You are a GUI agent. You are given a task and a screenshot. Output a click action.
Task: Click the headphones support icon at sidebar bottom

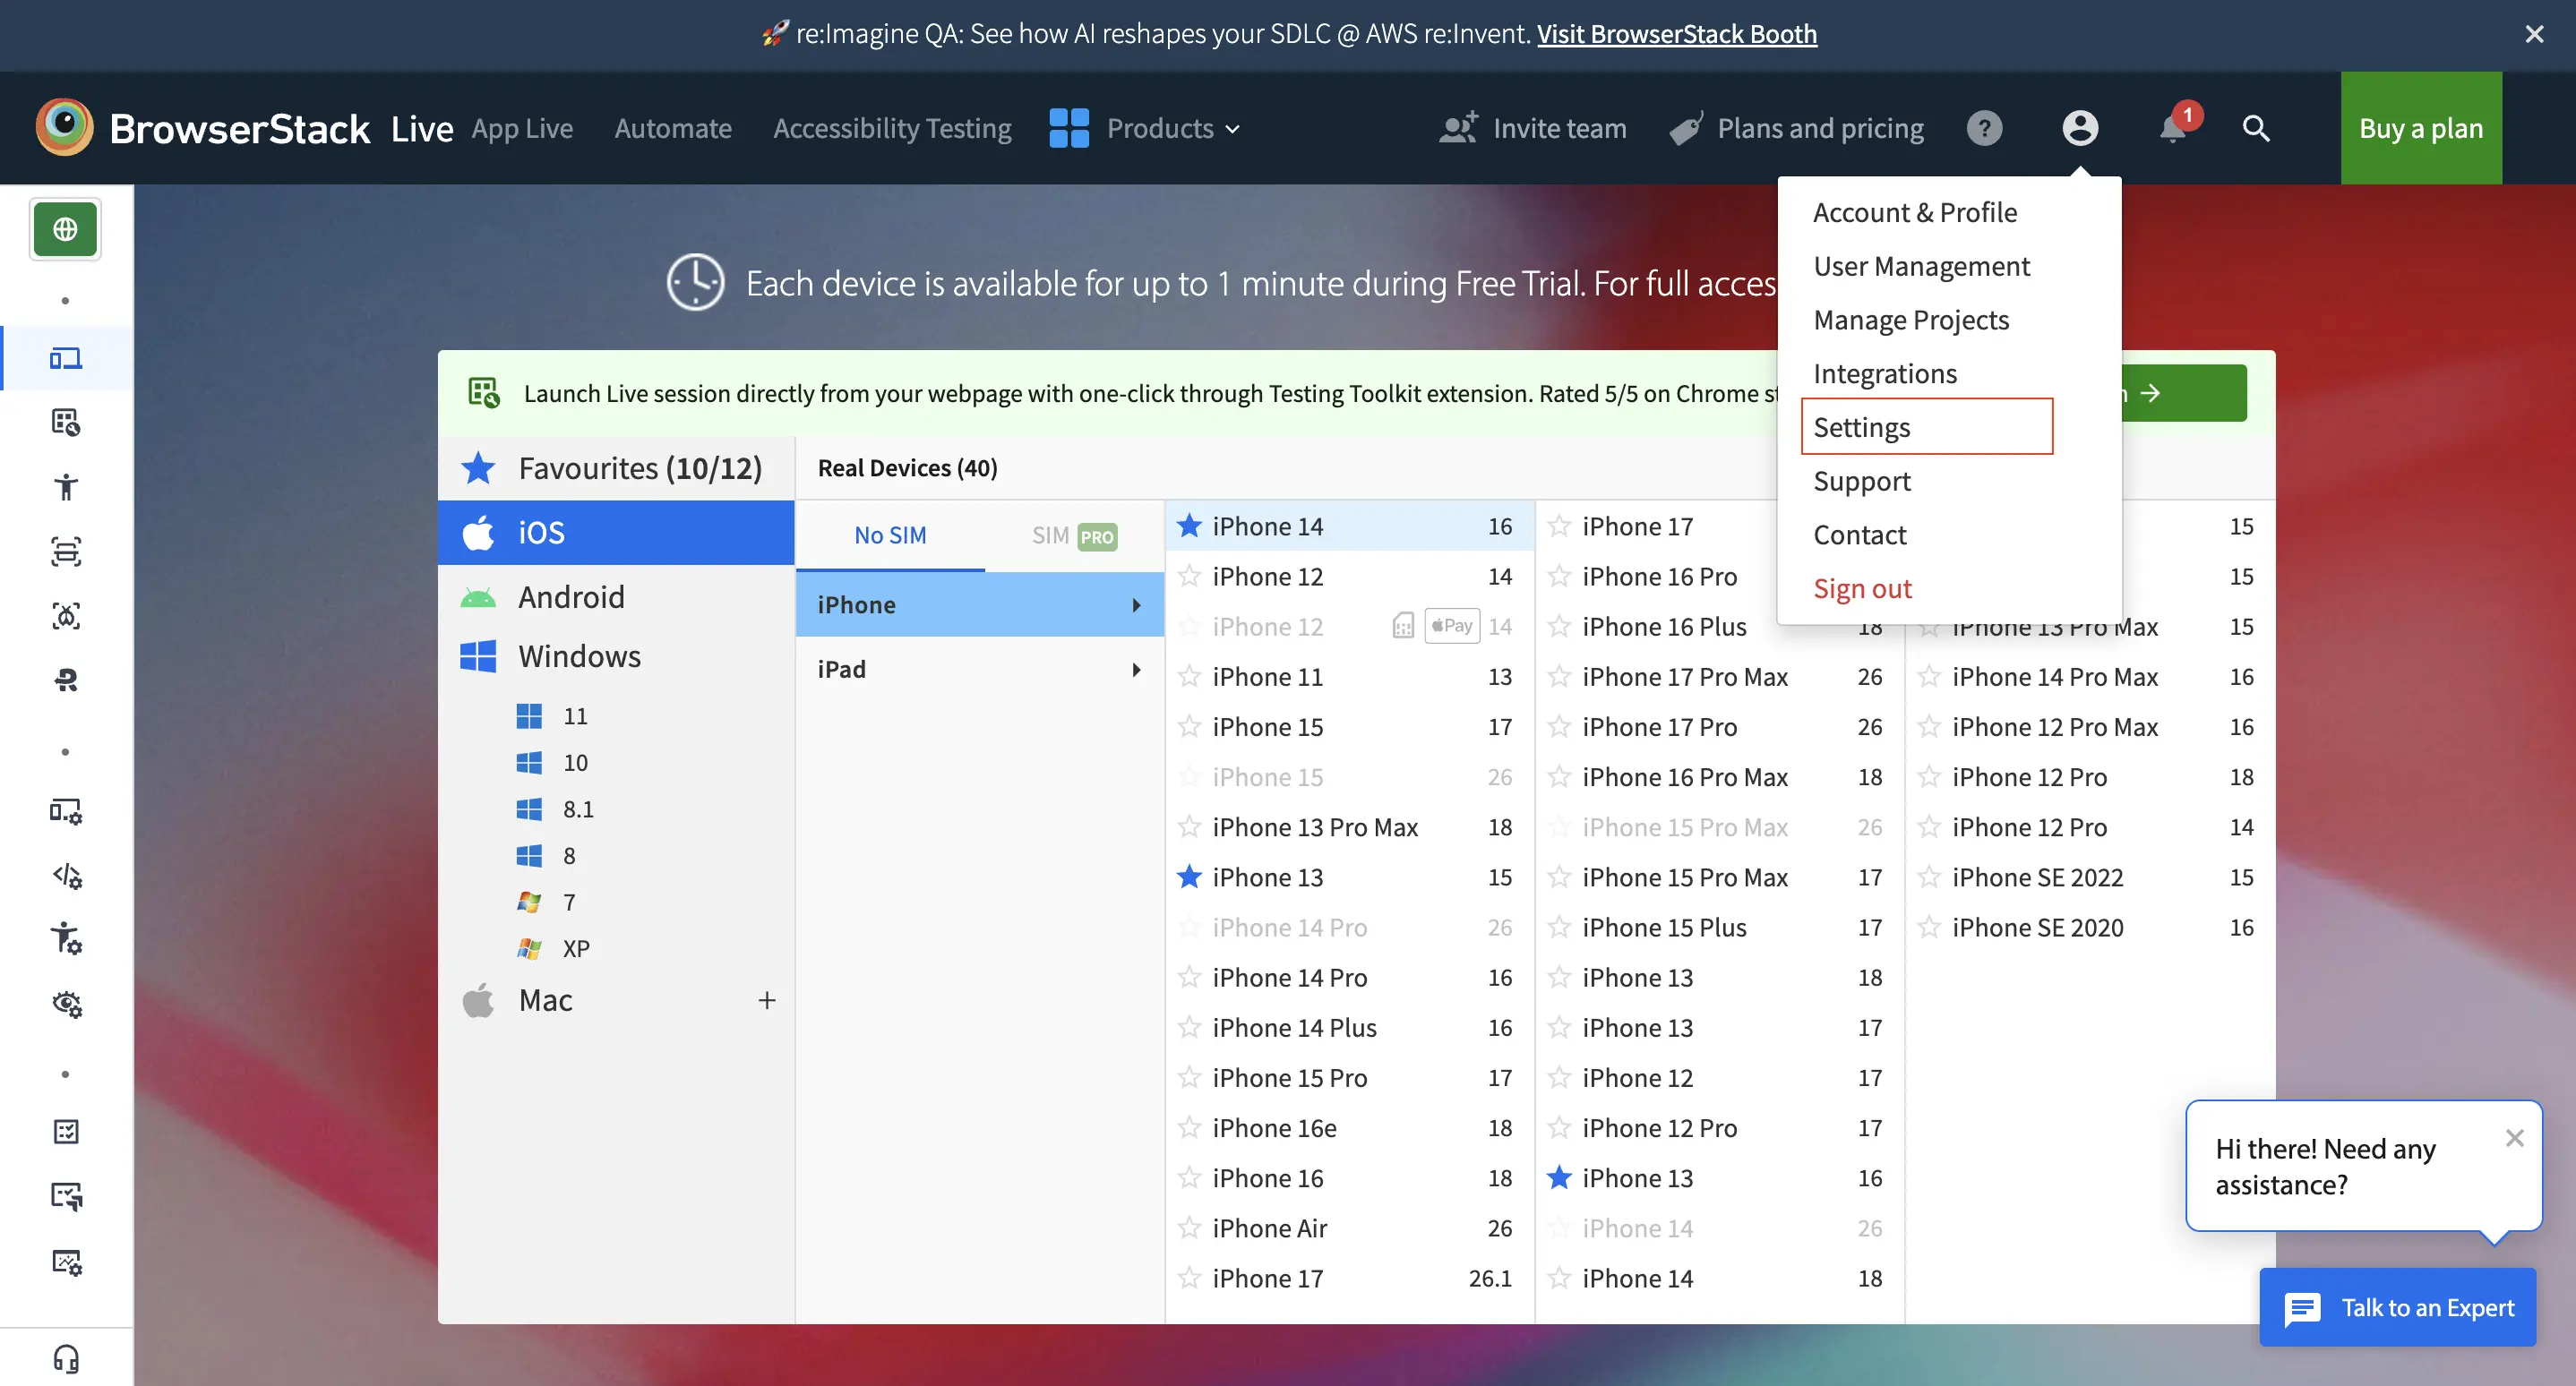click(x=65, y=1357)
